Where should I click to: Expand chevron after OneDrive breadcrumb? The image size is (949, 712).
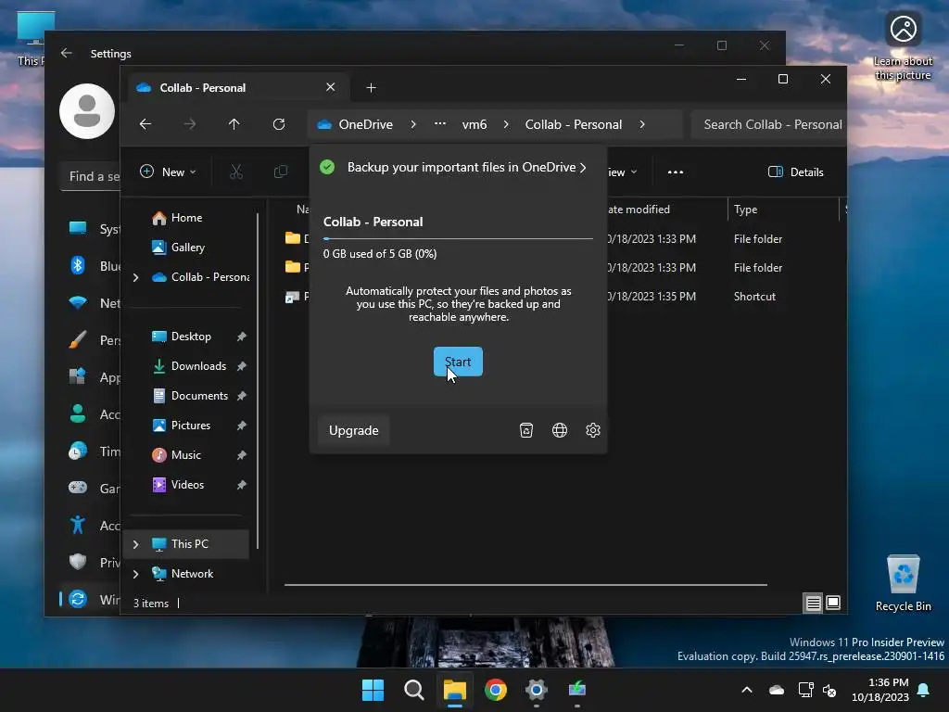(x=412, y=124)
